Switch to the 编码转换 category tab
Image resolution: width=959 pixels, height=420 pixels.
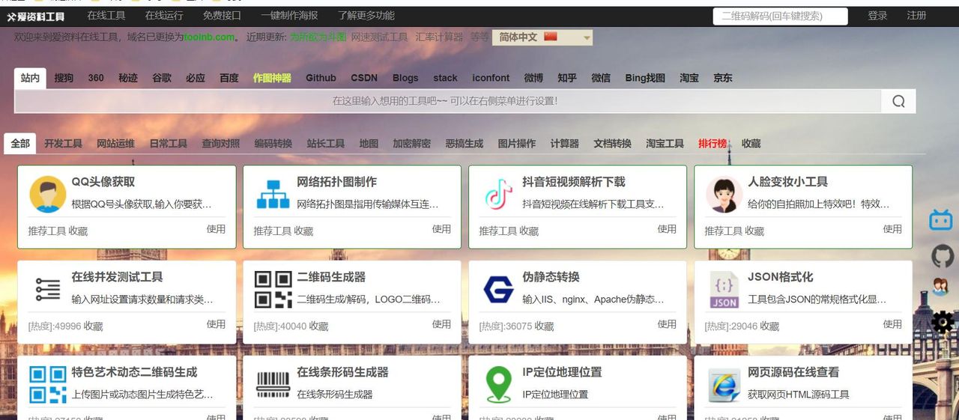[273, 144]
